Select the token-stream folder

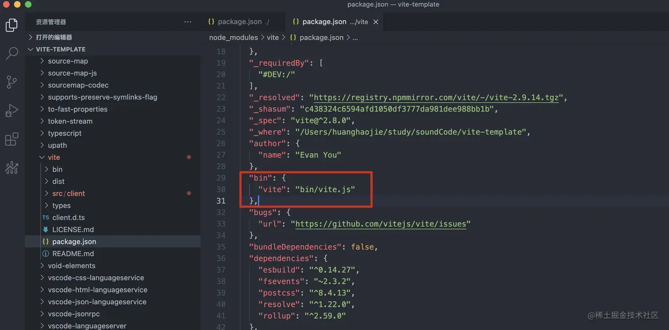(x=70, y=121)
